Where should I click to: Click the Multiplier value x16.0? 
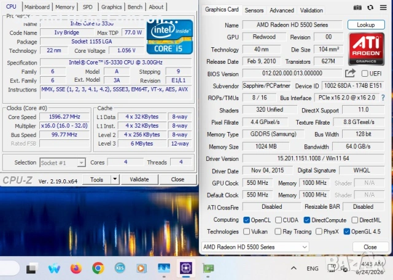64,126
